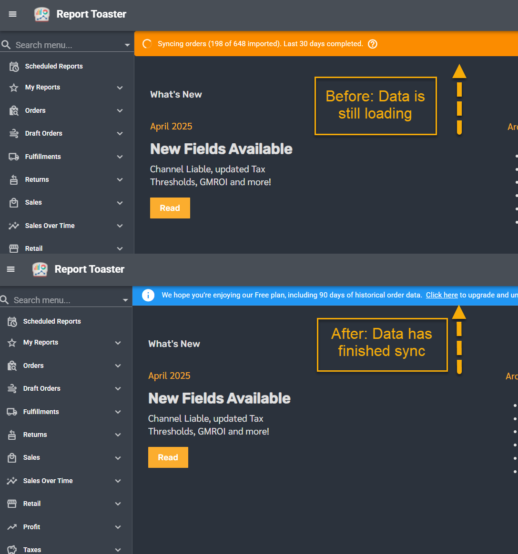Image resolution: width=518 pixels, height=554 pixels.
Task: Click the help question mark in syncing banner
Action: click(x=373, y=44)
